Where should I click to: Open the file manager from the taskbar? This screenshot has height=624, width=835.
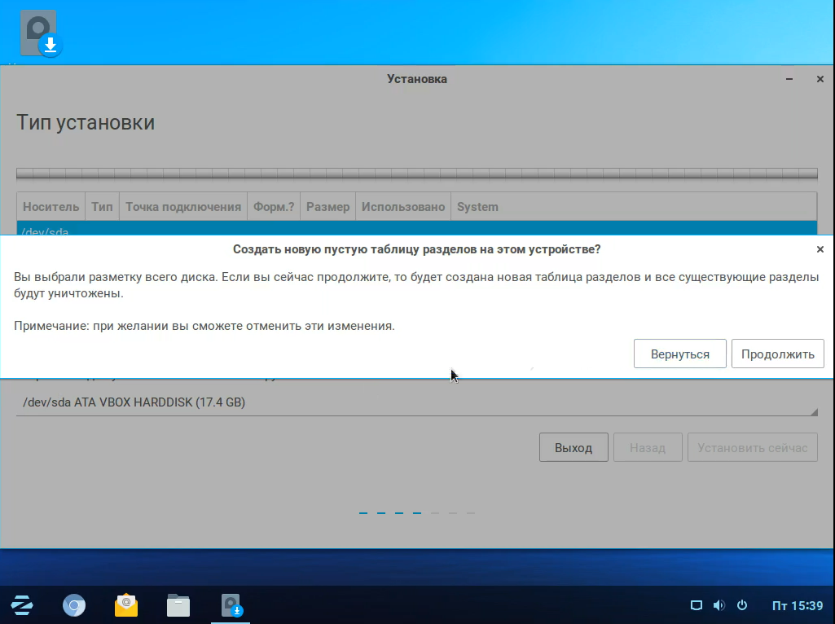pyautogui.click(x=178, y=605)
